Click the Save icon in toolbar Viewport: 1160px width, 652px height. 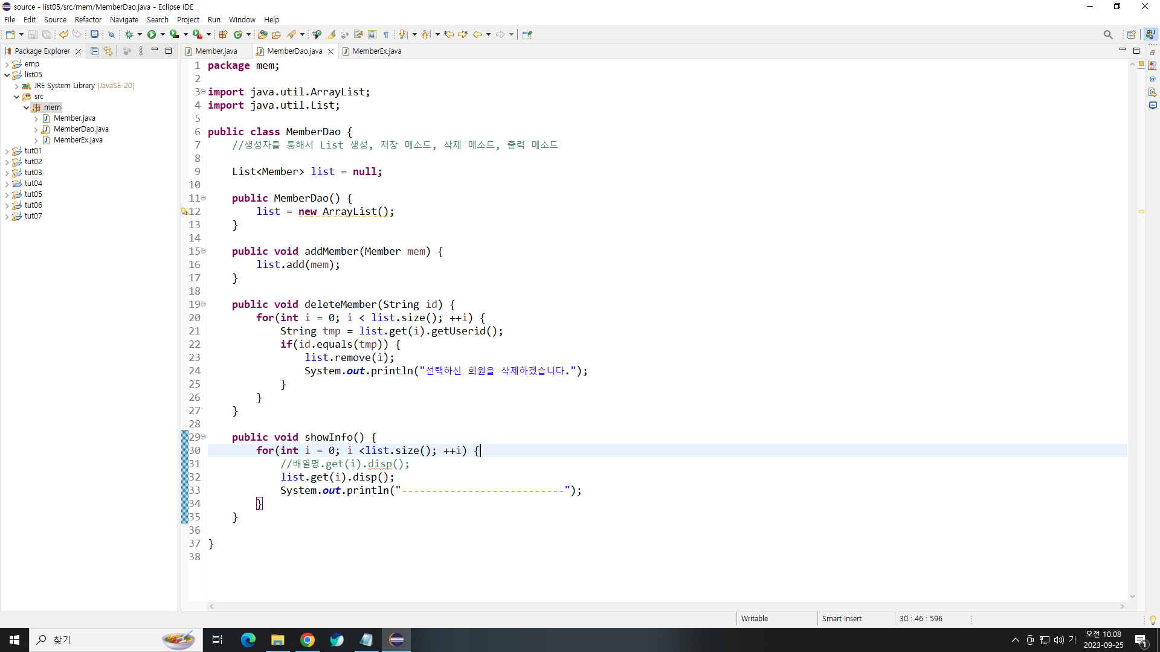pyautogui.click(x=33, y=34)
